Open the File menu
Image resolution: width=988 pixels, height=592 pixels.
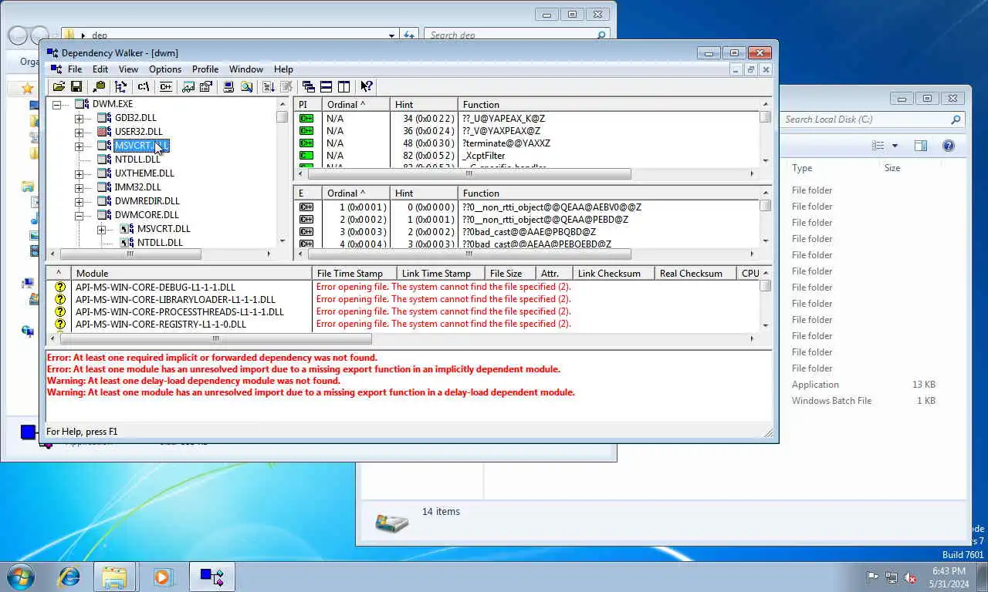pos(75,69)
